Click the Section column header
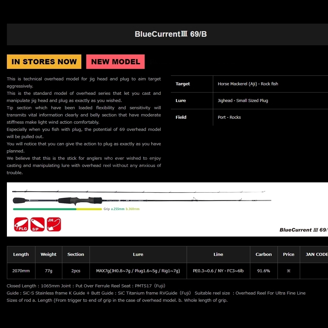 76,255
